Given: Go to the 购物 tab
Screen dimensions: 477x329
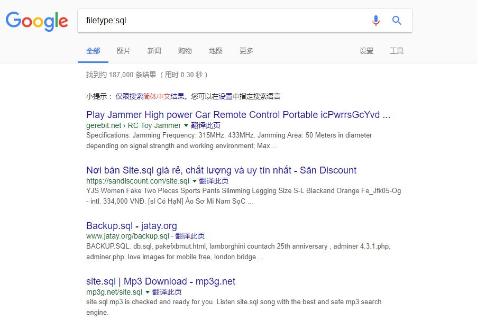Looking at the screenshot, I should pyautogui.click(x=185, y=51).
